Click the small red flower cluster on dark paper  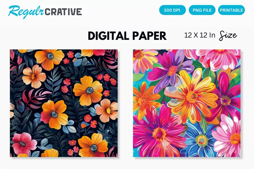point(107,78)
